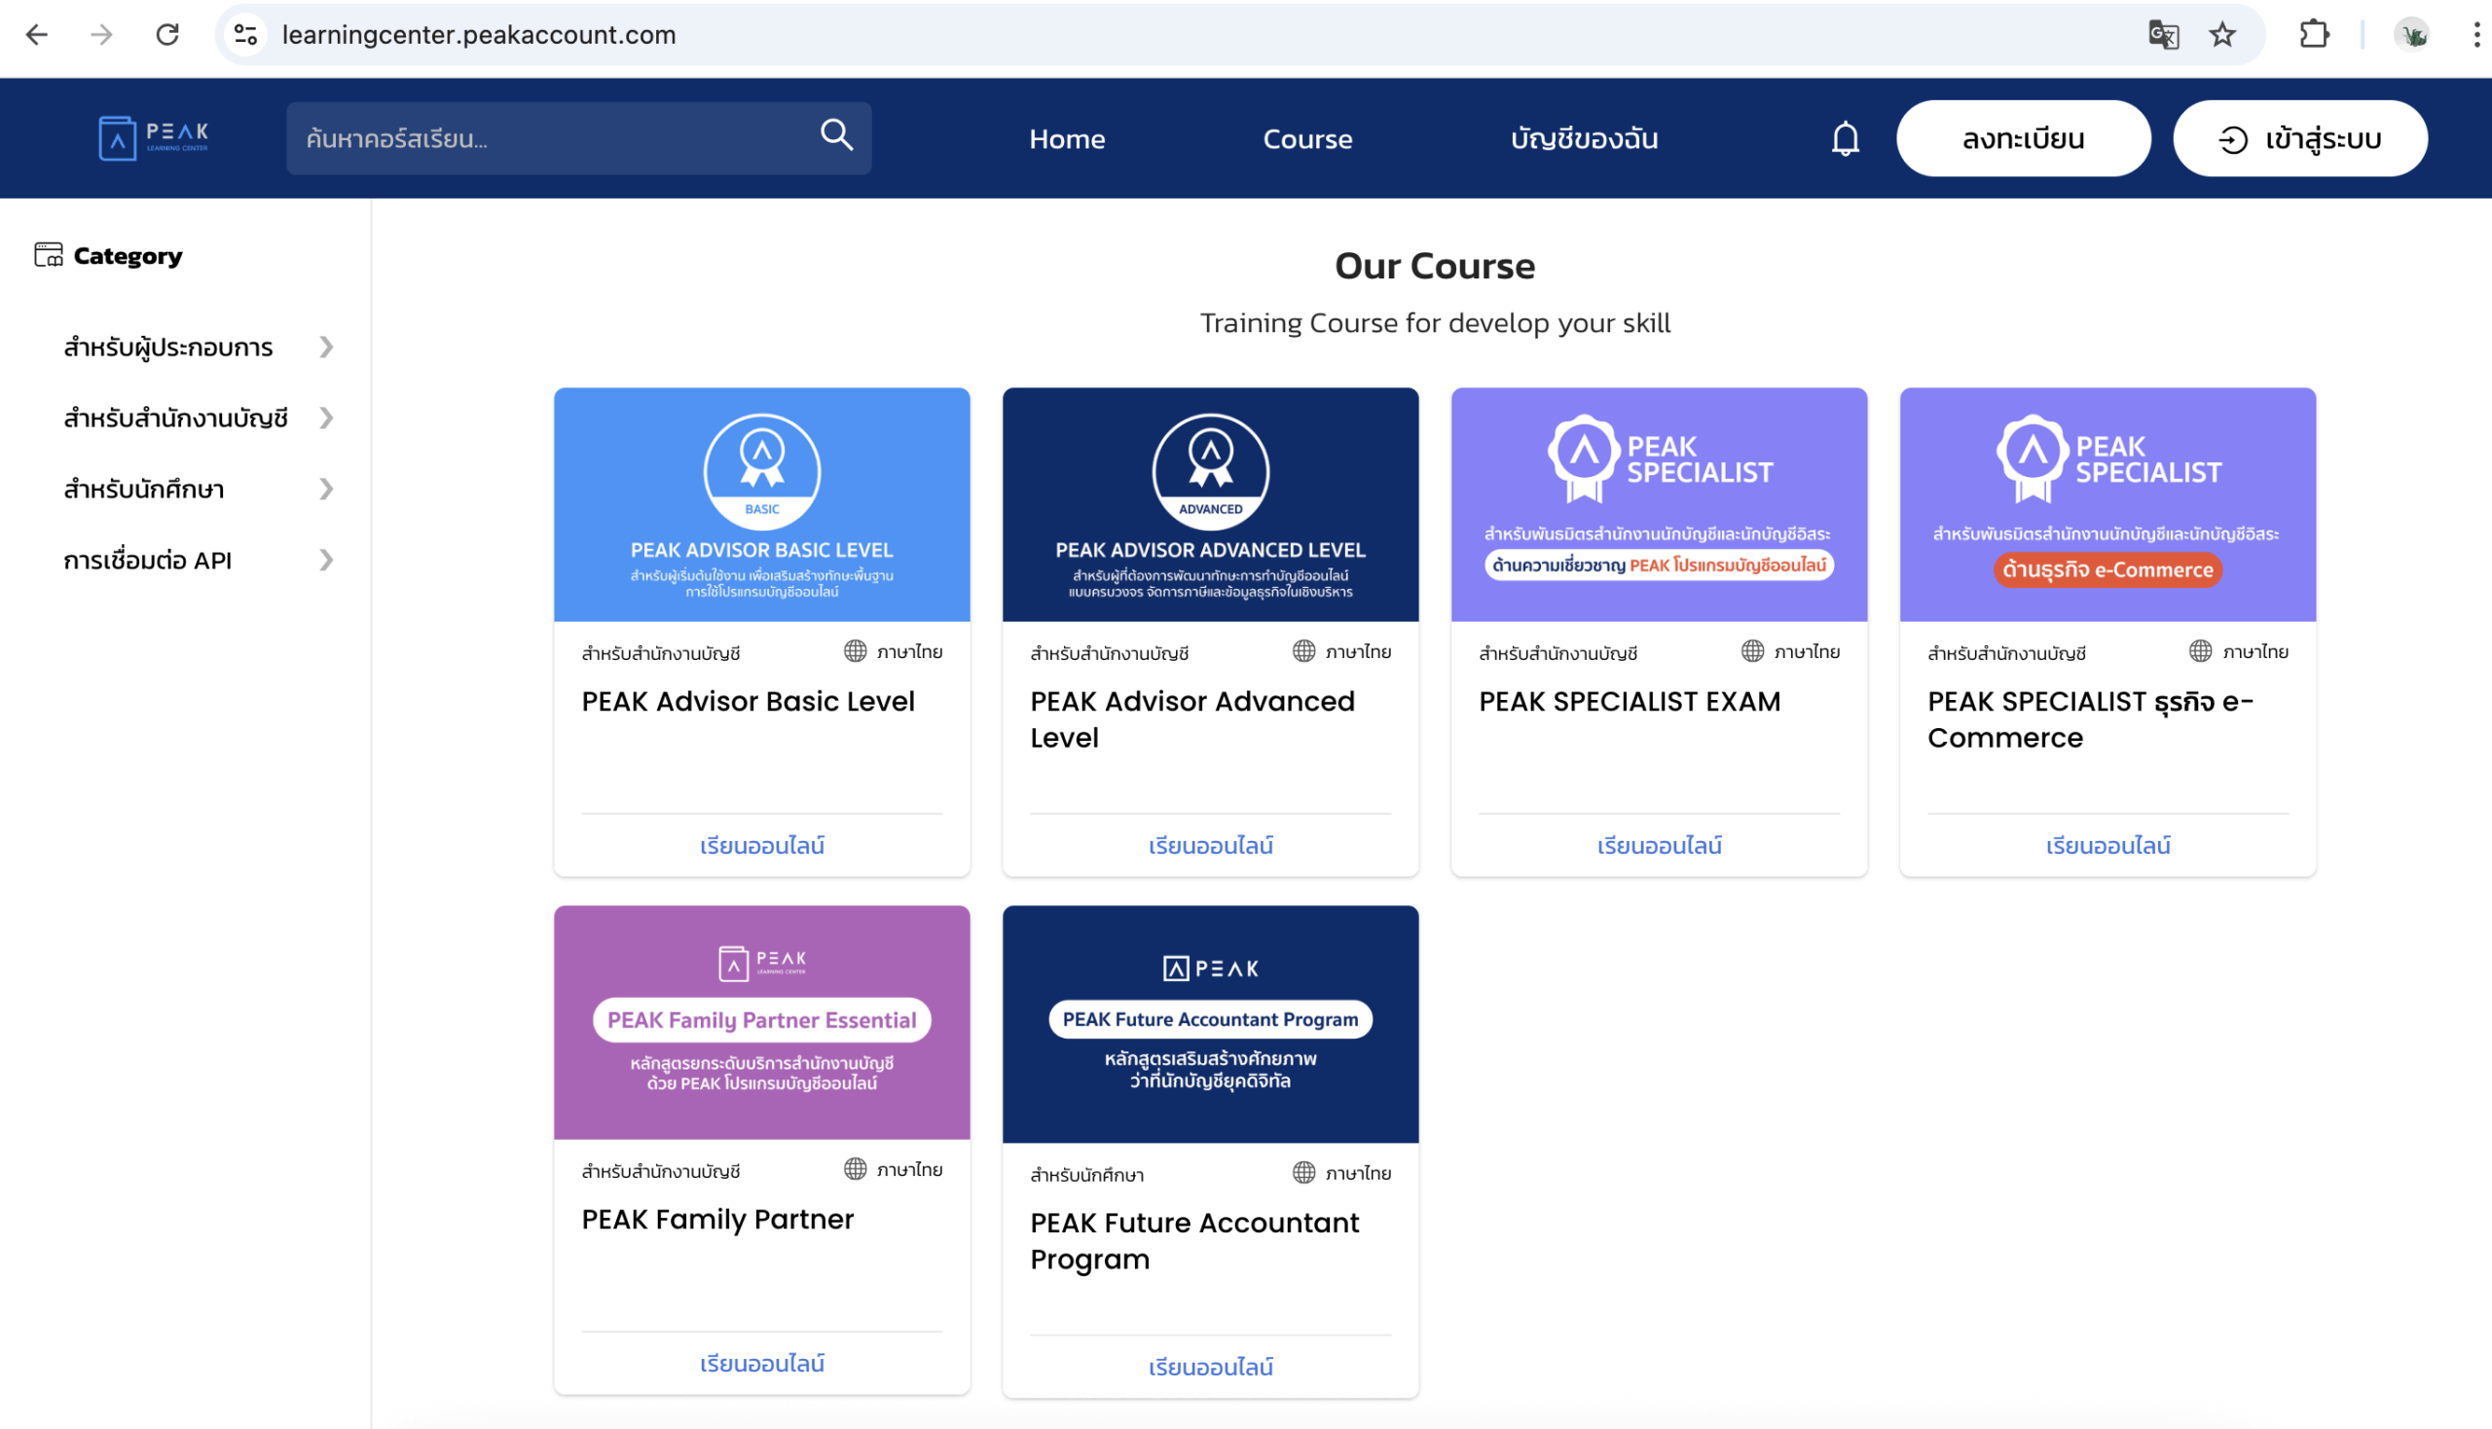Click the ลงทะเบียน register button
The width and height of the screenshot is (2492, 1429).
pyautogui.click(x=2023, y=138)
